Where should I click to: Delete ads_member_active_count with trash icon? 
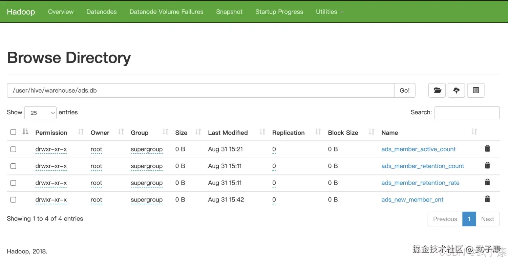pos(487,148)
